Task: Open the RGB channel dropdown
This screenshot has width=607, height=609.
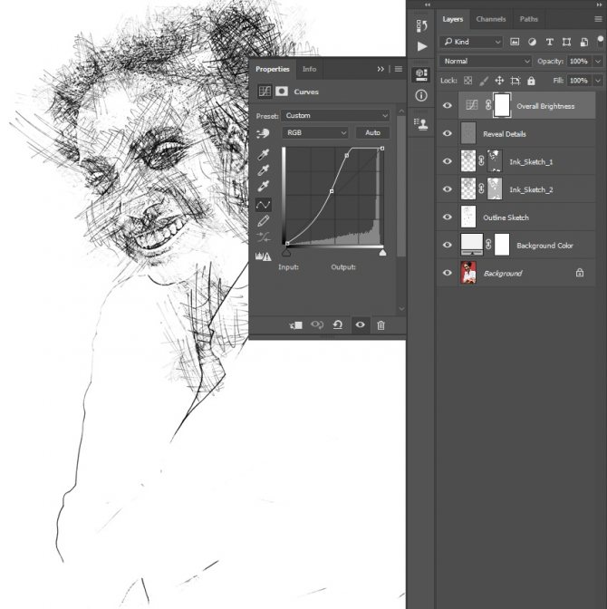Action: 315,133
